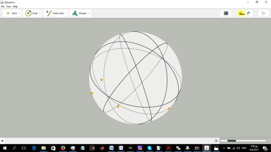Select the Great circle tool icon

(49, 13)
